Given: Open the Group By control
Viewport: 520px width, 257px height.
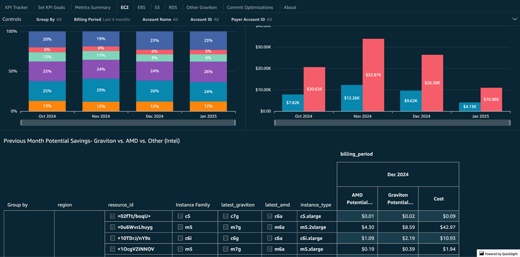Looking at the screenshot, I should tap(49, 19).
